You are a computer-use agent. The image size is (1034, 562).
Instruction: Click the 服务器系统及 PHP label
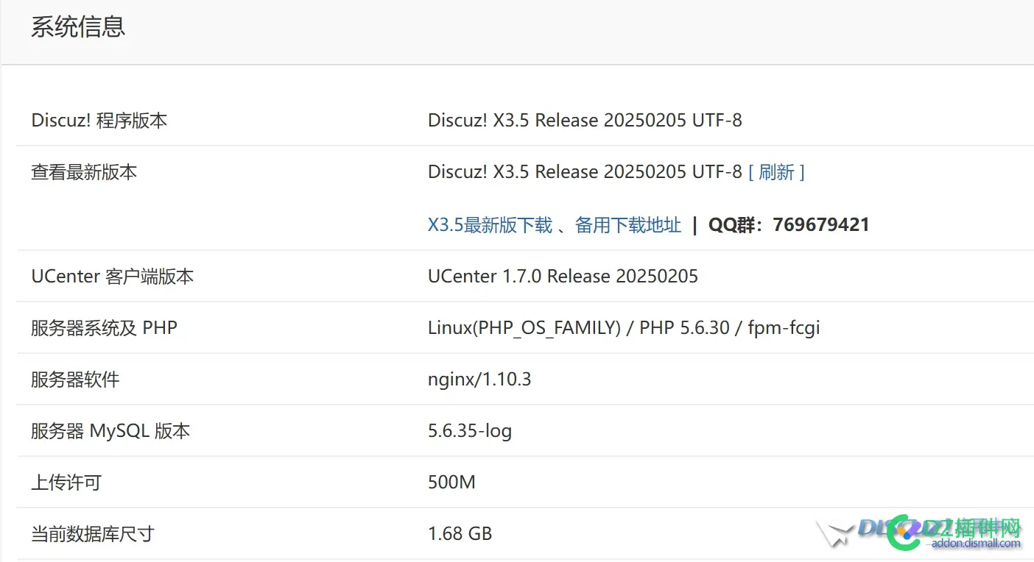tap(104, 328)
